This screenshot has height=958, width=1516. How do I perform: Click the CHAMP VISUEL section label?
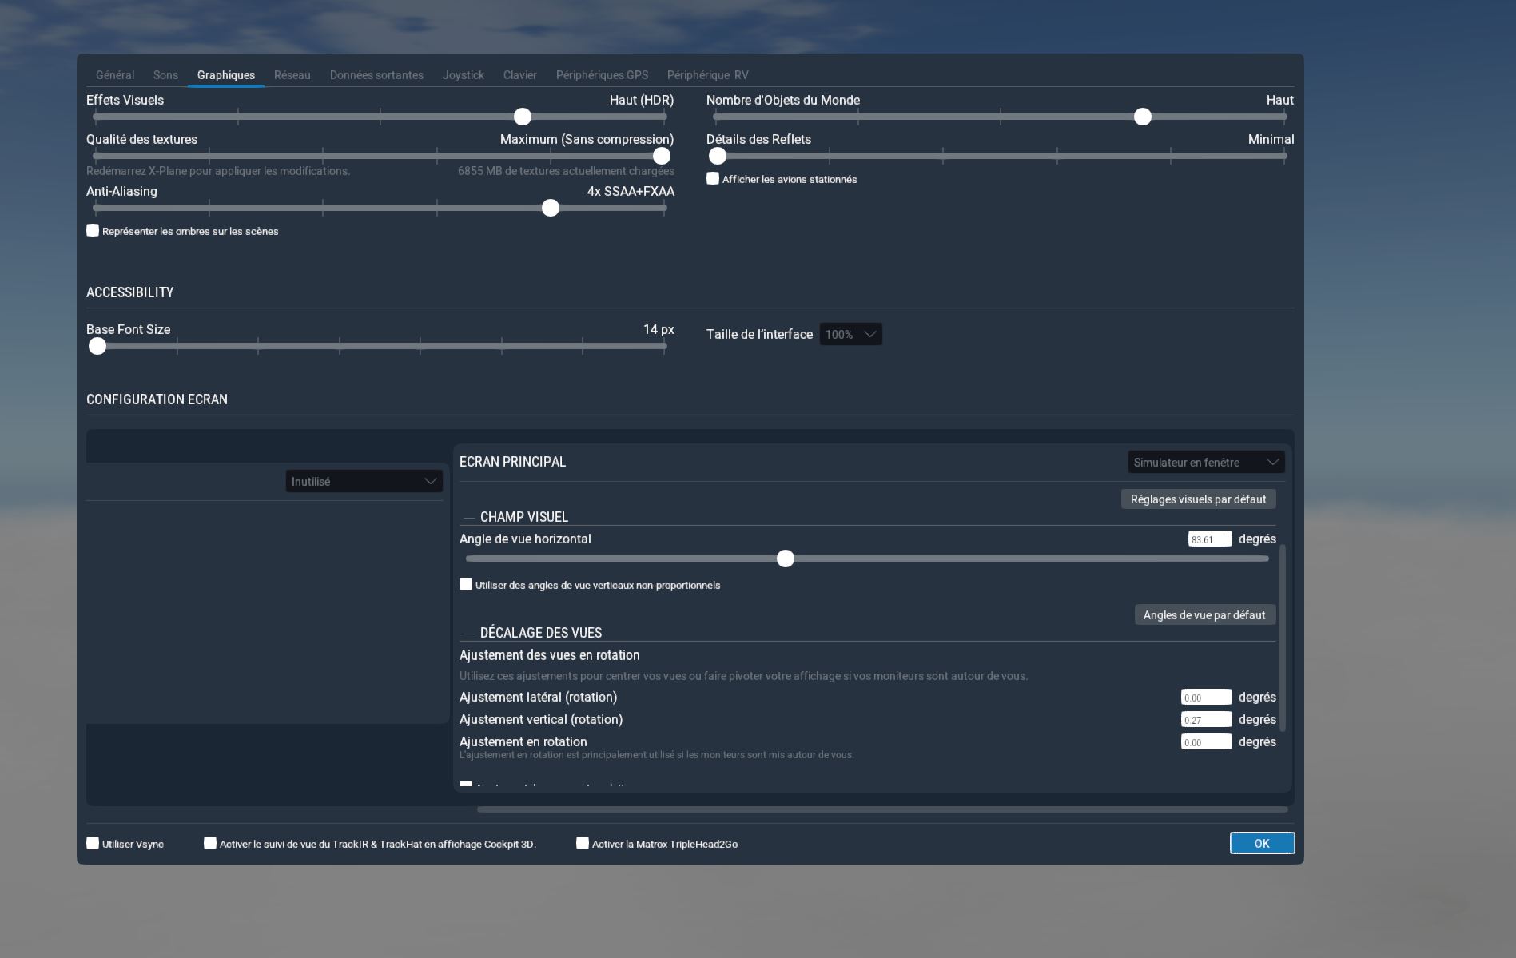[524, 517]
